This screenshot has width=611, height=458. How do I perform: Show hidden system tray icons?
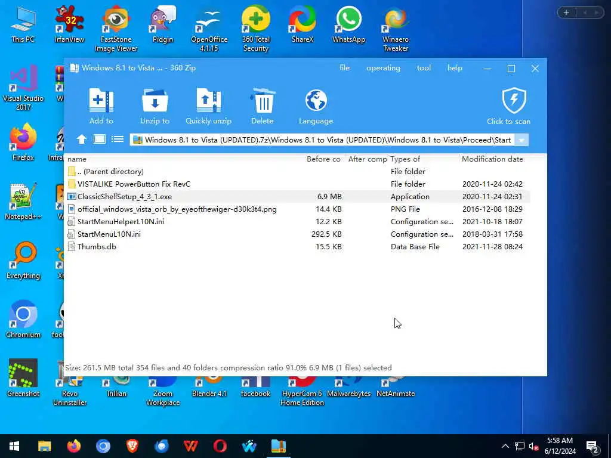(505, 446)
